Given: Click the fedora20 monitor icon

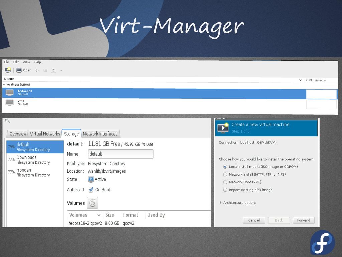Looking at the screenshot, I should tap(10, 93).
